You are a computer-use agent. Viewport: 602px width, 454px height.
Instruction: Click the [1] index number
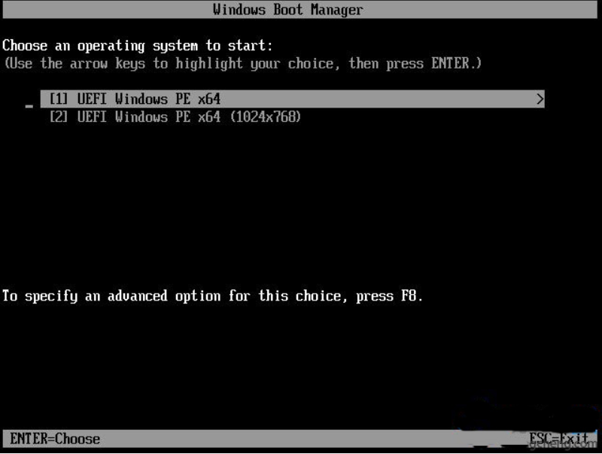coord(59,99)
